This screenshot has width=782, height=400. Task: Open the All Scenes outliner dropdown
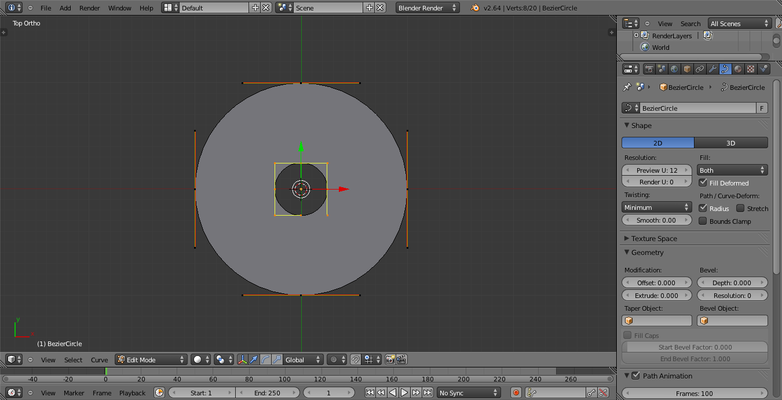pyautogui.click(x=740, y=23)
